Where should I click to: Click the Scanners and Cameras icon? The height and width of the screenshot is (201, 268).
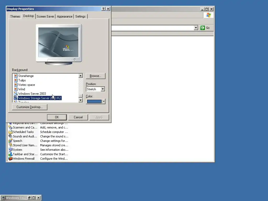(x=10, y=127)
